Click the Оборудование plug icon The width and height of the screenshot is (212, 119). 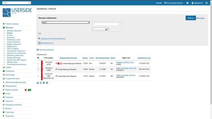[4, 86]
